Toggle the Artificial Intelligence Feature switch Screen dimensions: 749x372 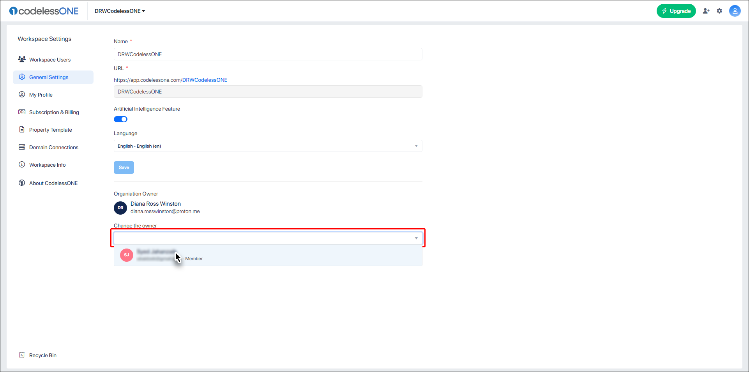[x=120, y=119]
